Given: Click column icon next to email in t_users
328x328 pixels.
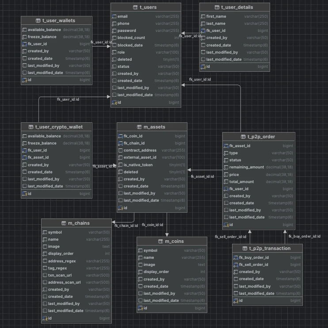Looking at the screenshot, I should click(x=114, y=16).
